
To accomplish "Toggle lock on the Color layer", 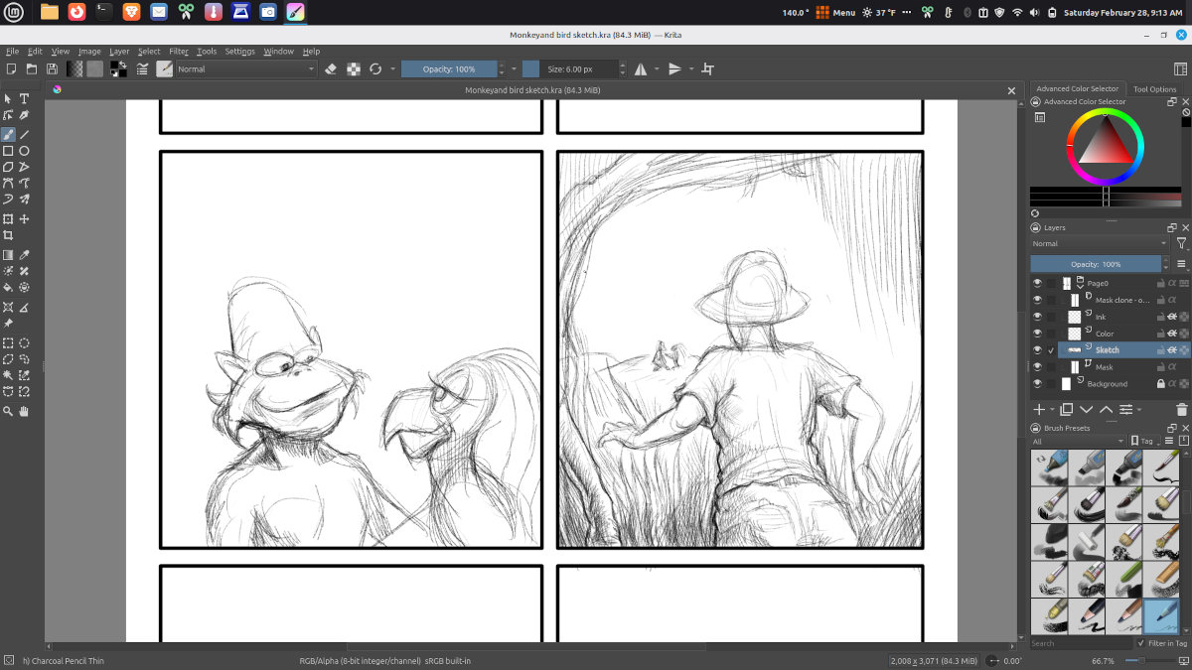I will [1159, 334].
